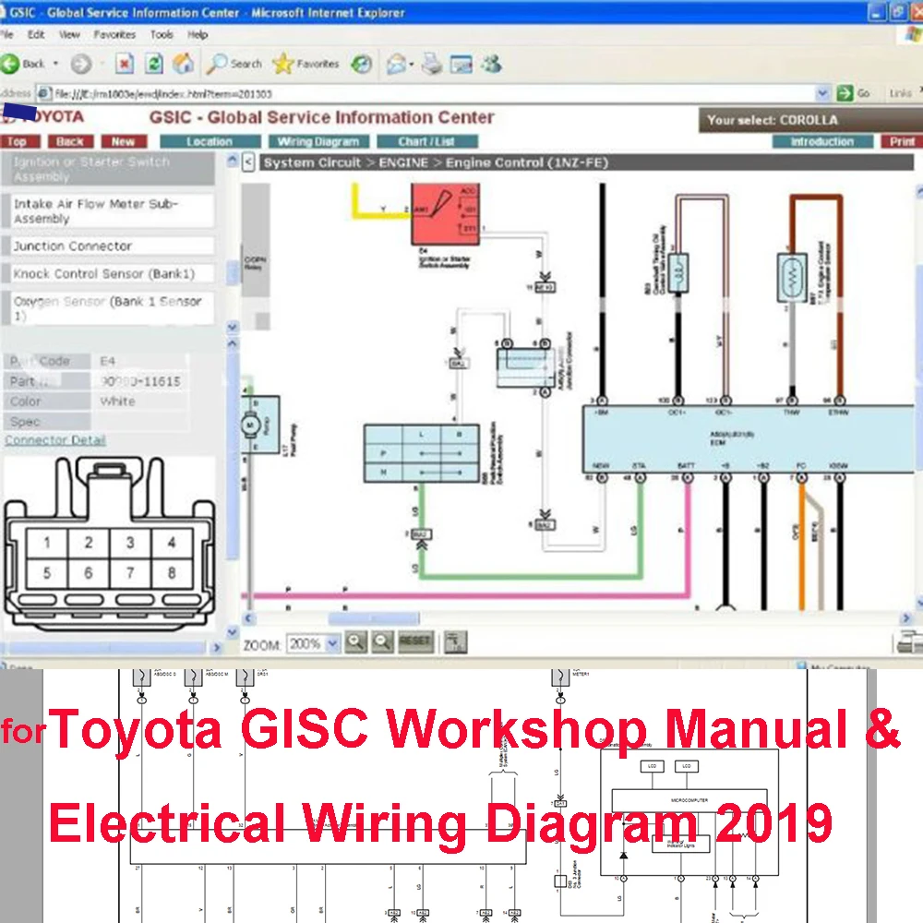Image resolution: width=923 pixels, height=923 pixels.
Task: Click the green Go button
Action: 853,93
